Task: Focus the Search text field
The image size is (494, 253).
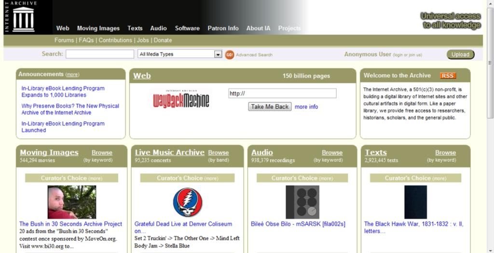Action: click(x=100, y=54)
